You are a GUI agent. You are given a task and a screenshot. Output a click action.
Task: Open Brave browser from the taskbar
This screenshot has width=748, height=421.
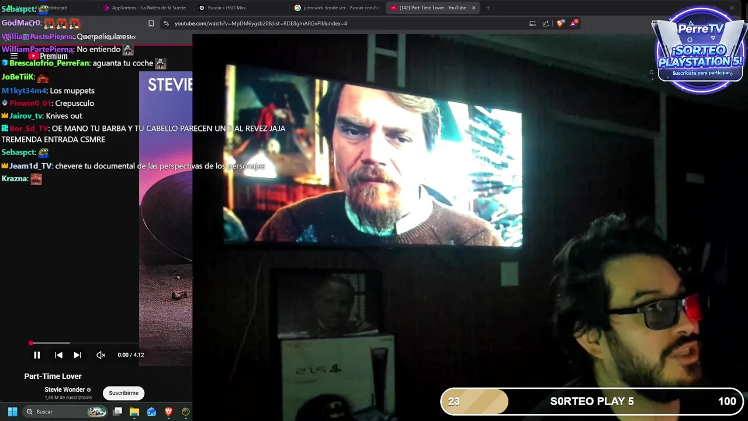[x=169, y=412]
